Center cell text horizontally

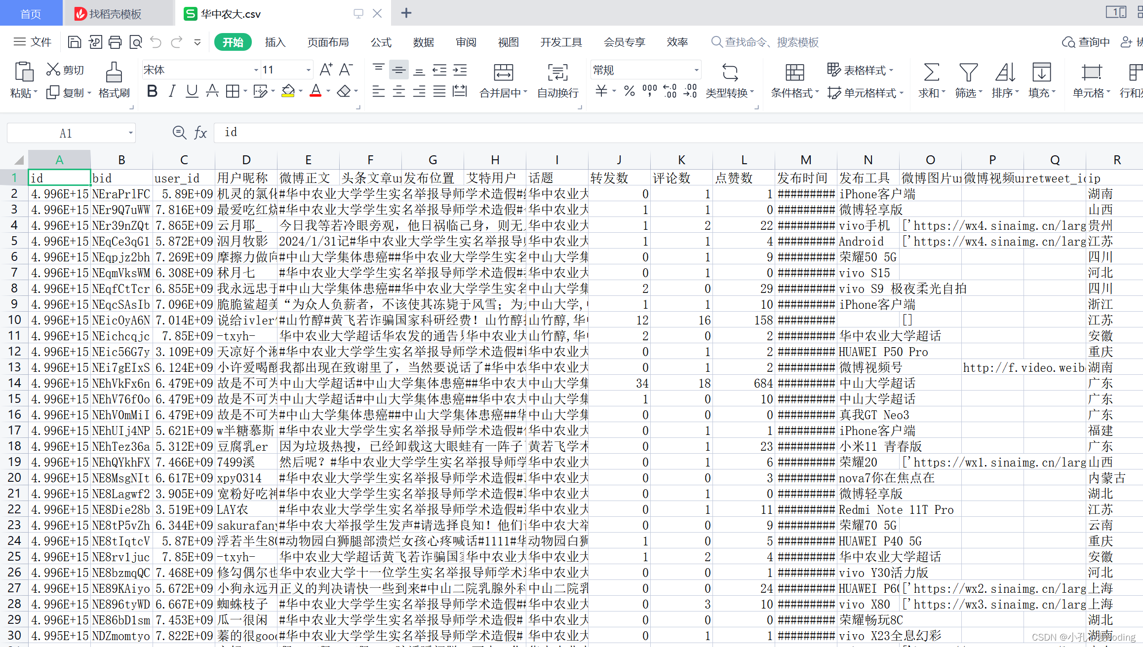point(399,91)
